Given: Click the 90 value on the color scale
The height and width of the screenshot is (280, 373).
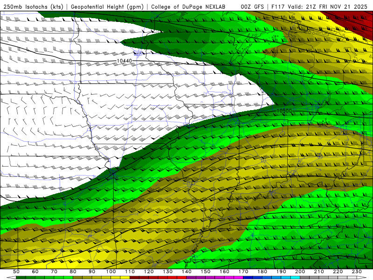Looking at the screenshot, I should [92, 272].
